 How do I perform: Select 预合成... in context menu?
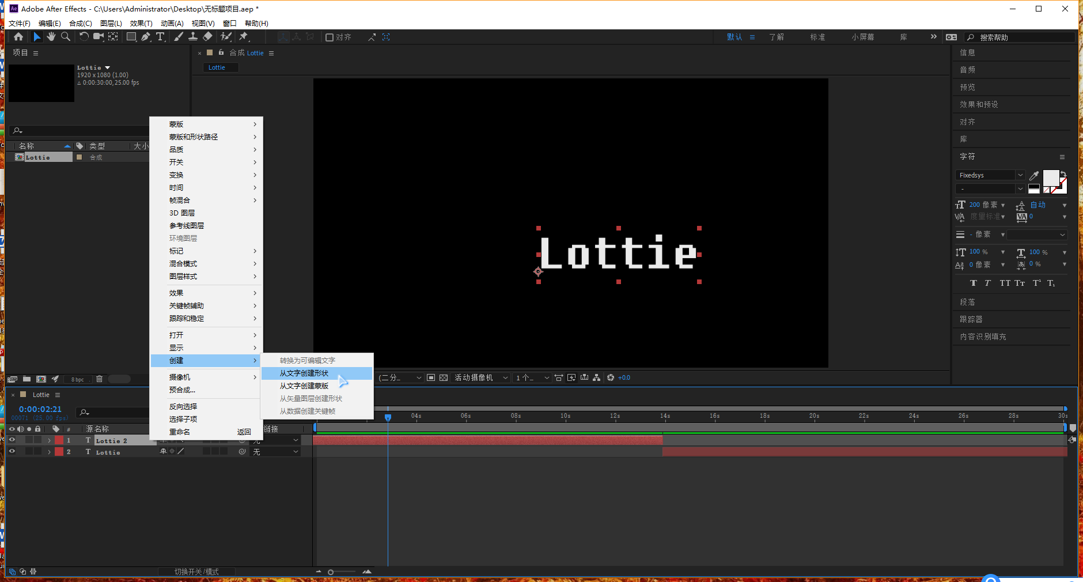[x=206, y=390]
